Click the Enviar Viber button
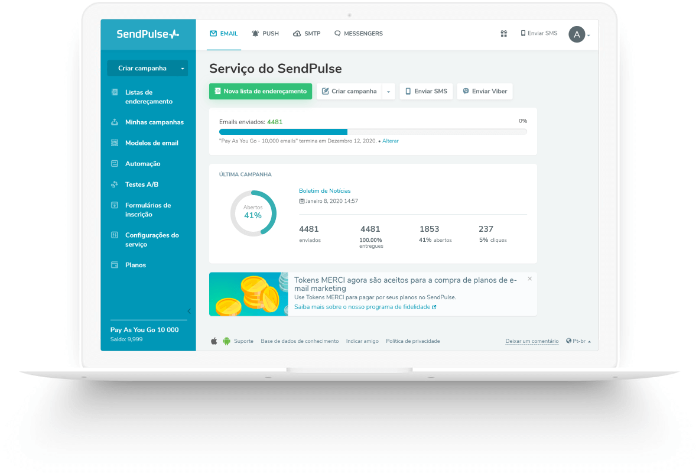699x473 pixels. tap(485, 91)
